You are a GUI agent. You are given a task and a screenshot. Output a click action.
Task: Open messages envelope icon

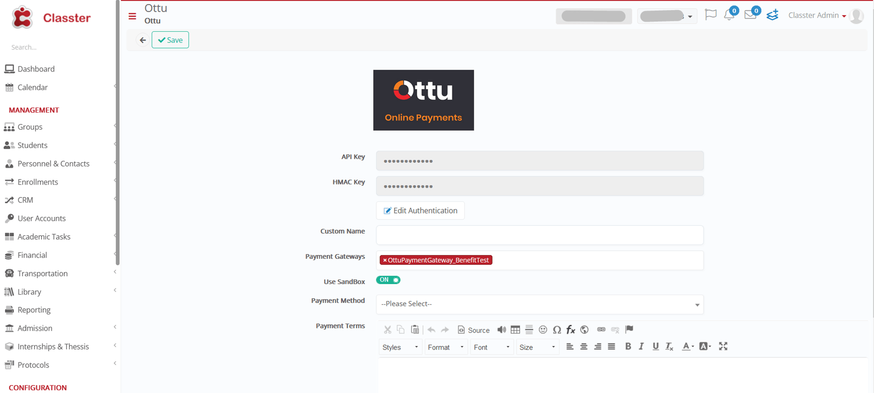pyautogui.click(x=750, y=15)
